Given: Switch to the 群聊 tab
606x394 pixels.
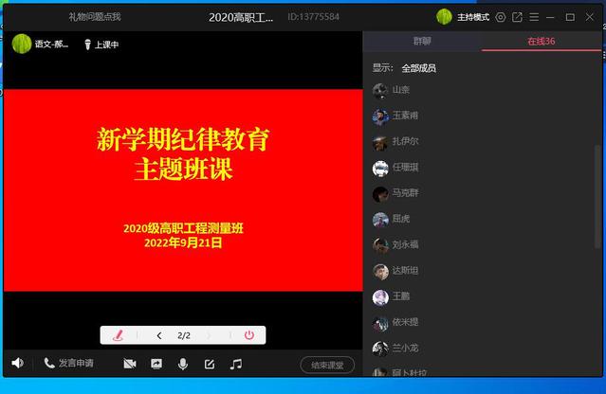Looking at the screenshot, I should pos(422,42).
